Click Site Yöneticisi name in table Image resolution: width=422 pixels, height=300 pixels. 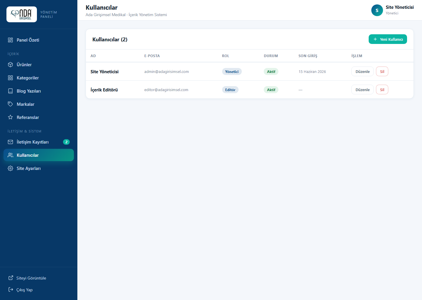[105, 71]
